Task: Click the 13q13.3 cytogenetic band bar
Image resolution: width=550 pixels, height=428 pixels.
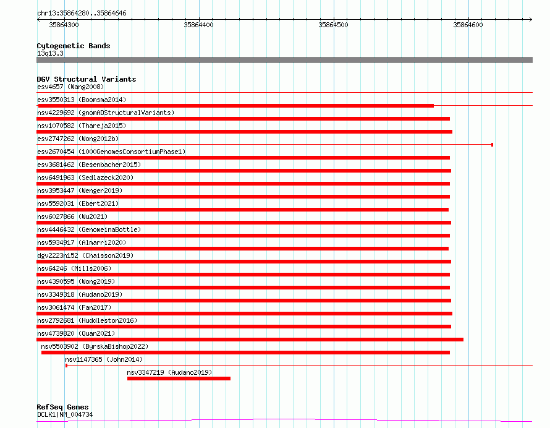Action: click(x=284, y=60)
